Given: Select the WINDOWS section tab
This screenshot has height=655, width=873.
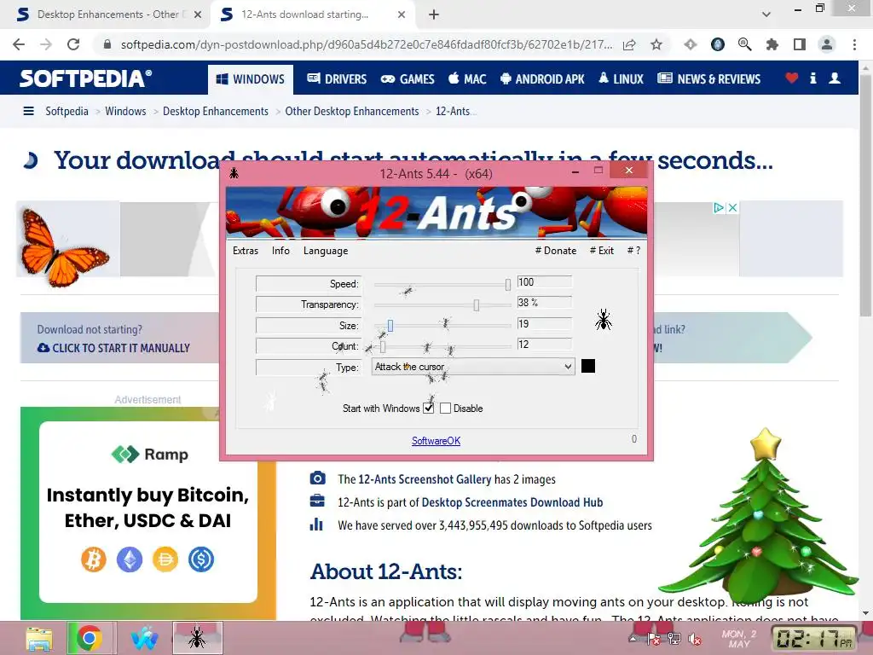Looking at the screenshot, I should pos(251,79).
